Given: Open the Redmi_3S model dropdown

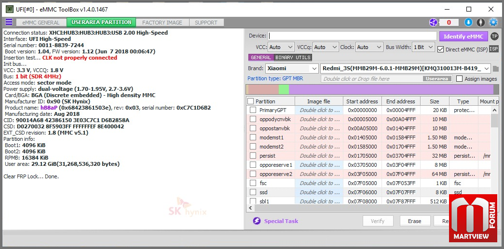Looking at the screenshot, I should click(x=406, y=68).
